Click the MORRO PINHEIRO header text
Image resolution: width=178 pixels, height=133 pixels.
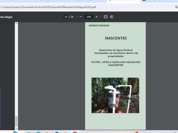coord(99,25)
